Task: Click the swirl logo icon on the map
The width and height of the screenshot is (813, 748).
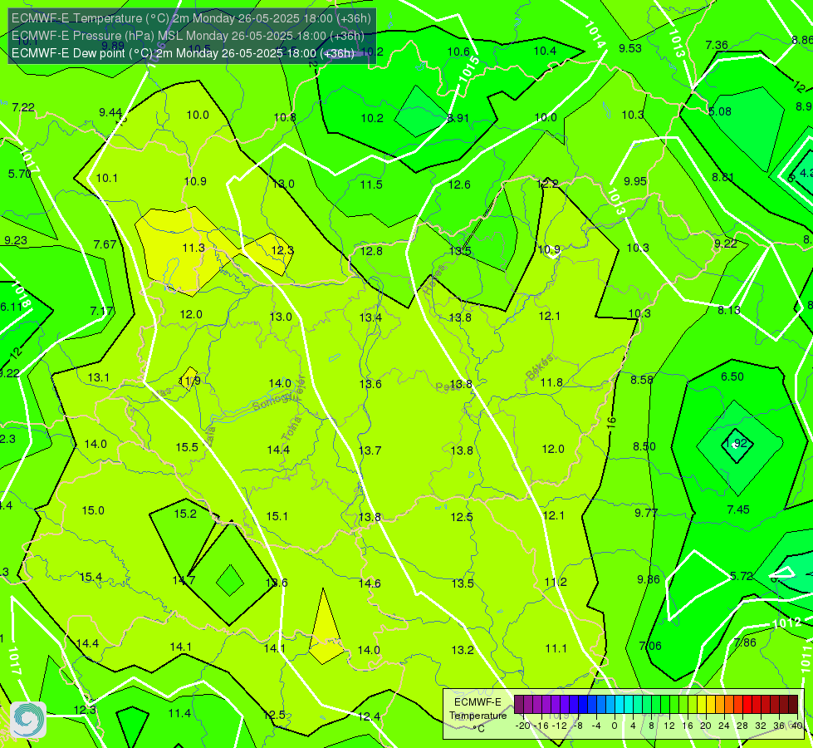Action: coord(28,719)
